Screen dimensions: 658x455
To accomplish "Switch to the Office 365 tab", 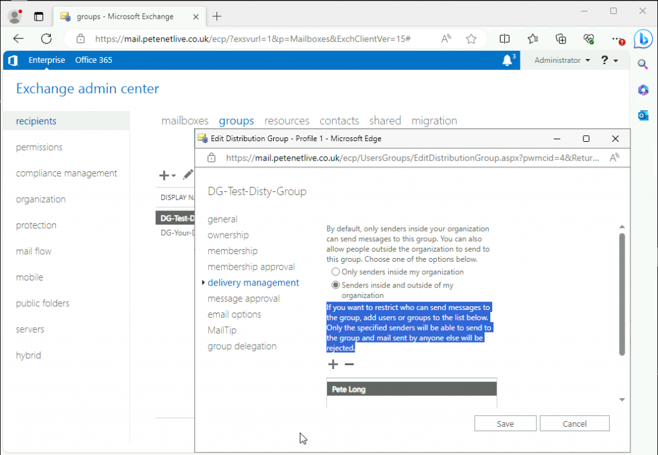I will pos(93,60).
